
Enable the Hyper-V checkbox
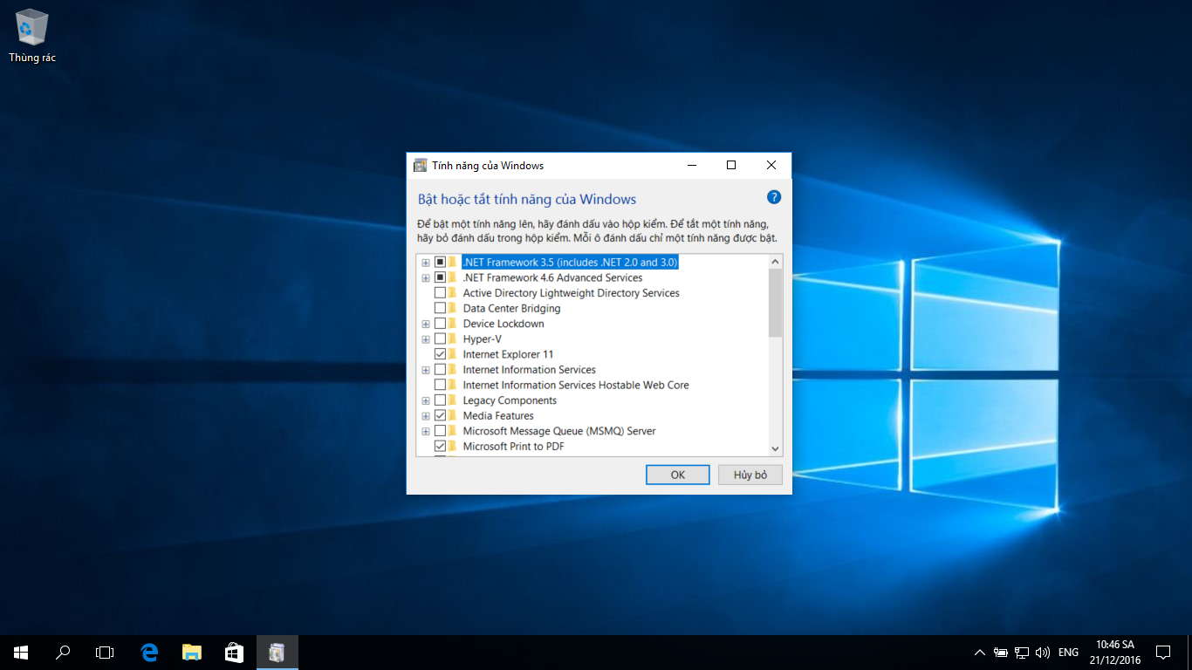(x=440, y=338)
